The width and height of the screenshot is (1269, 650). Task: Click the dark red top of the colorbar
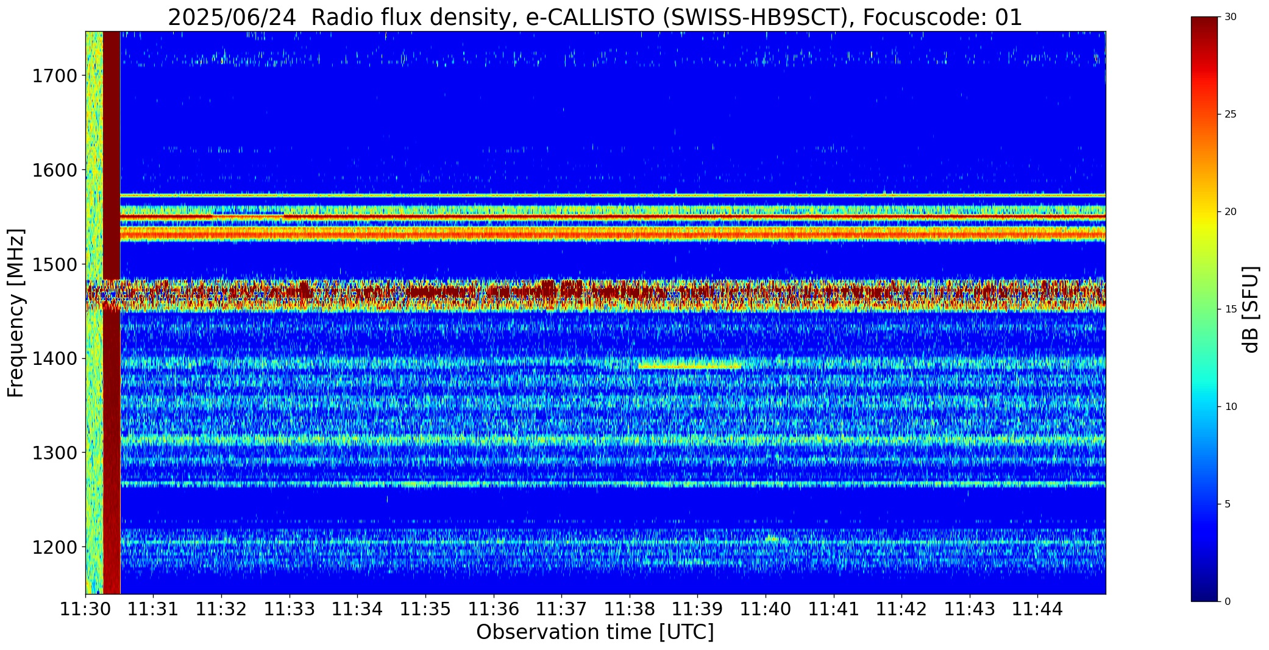[1206, 24]
